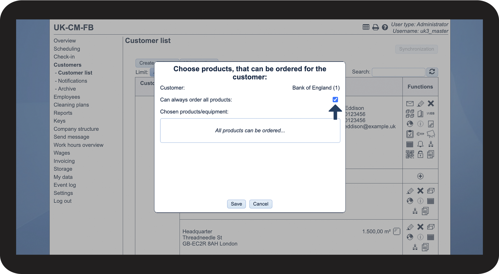Click the printer icon in header

point(376,27)
